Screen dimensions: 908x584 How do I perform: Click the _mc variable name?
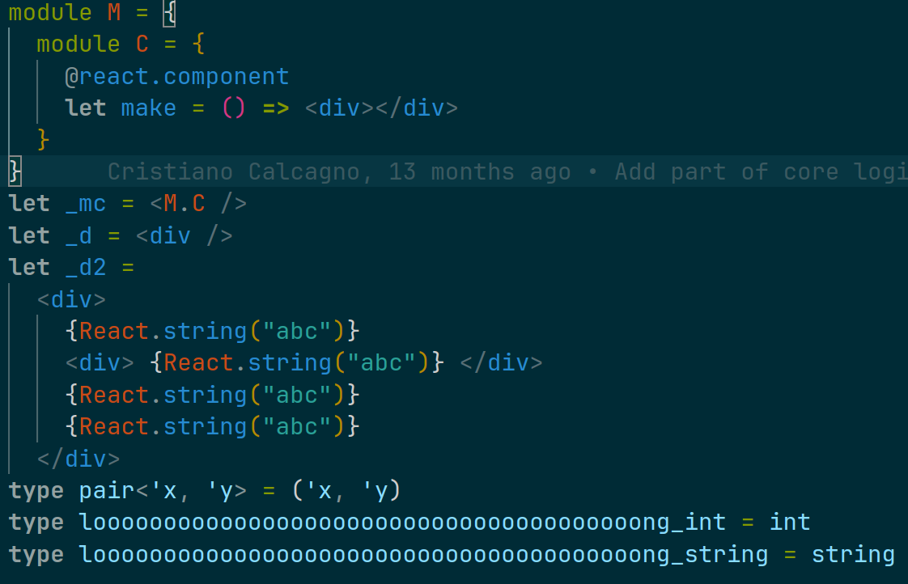coord(86,204)
